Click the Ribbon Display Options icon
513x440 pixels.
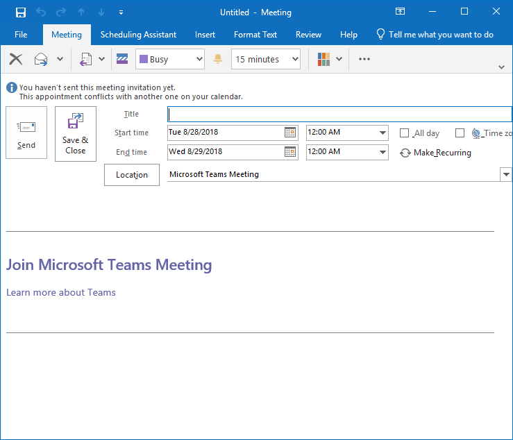[x=400, y=11]
